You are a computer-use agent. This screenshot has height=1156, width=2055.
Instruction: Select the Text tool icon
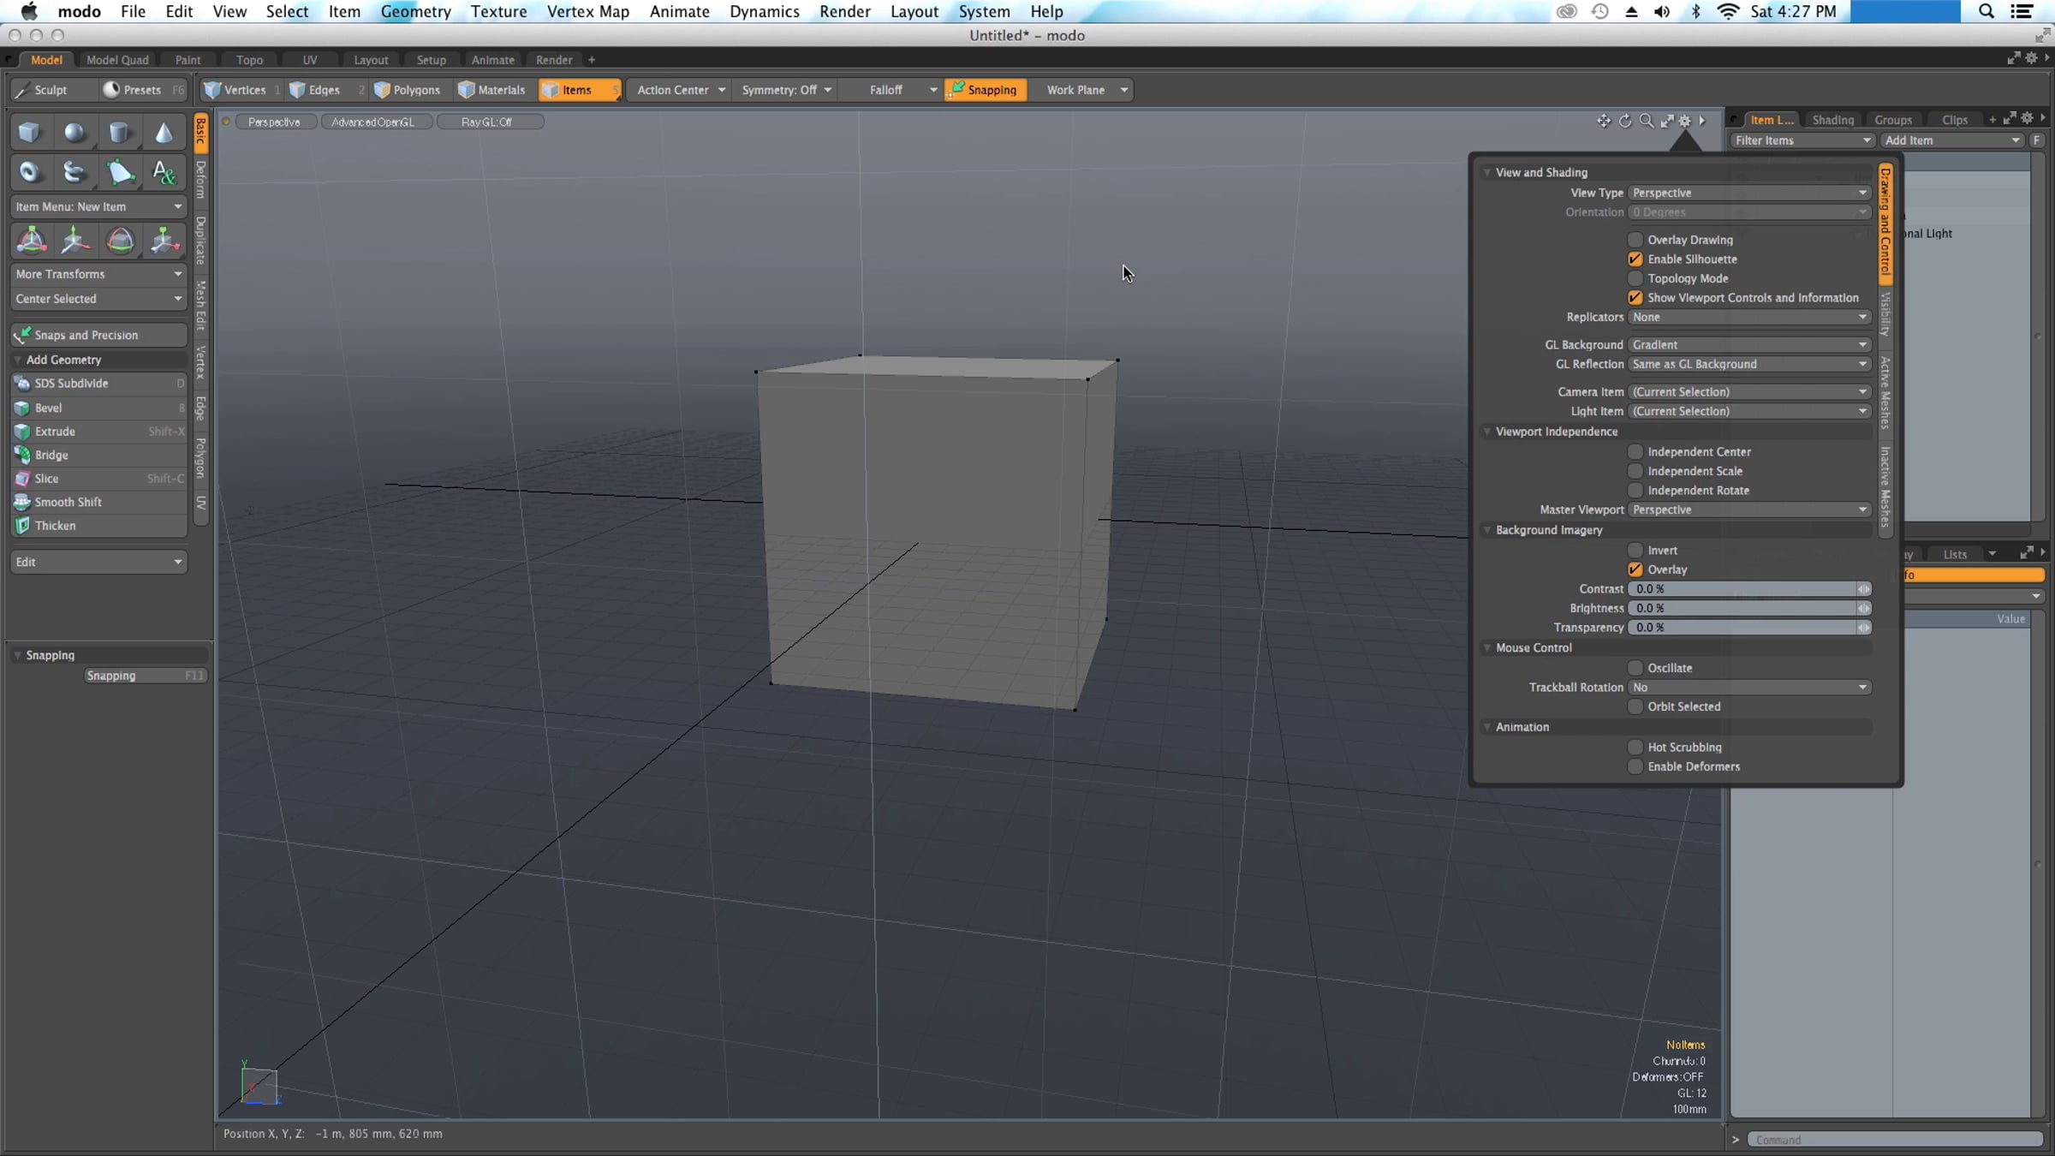pos(164,172)
